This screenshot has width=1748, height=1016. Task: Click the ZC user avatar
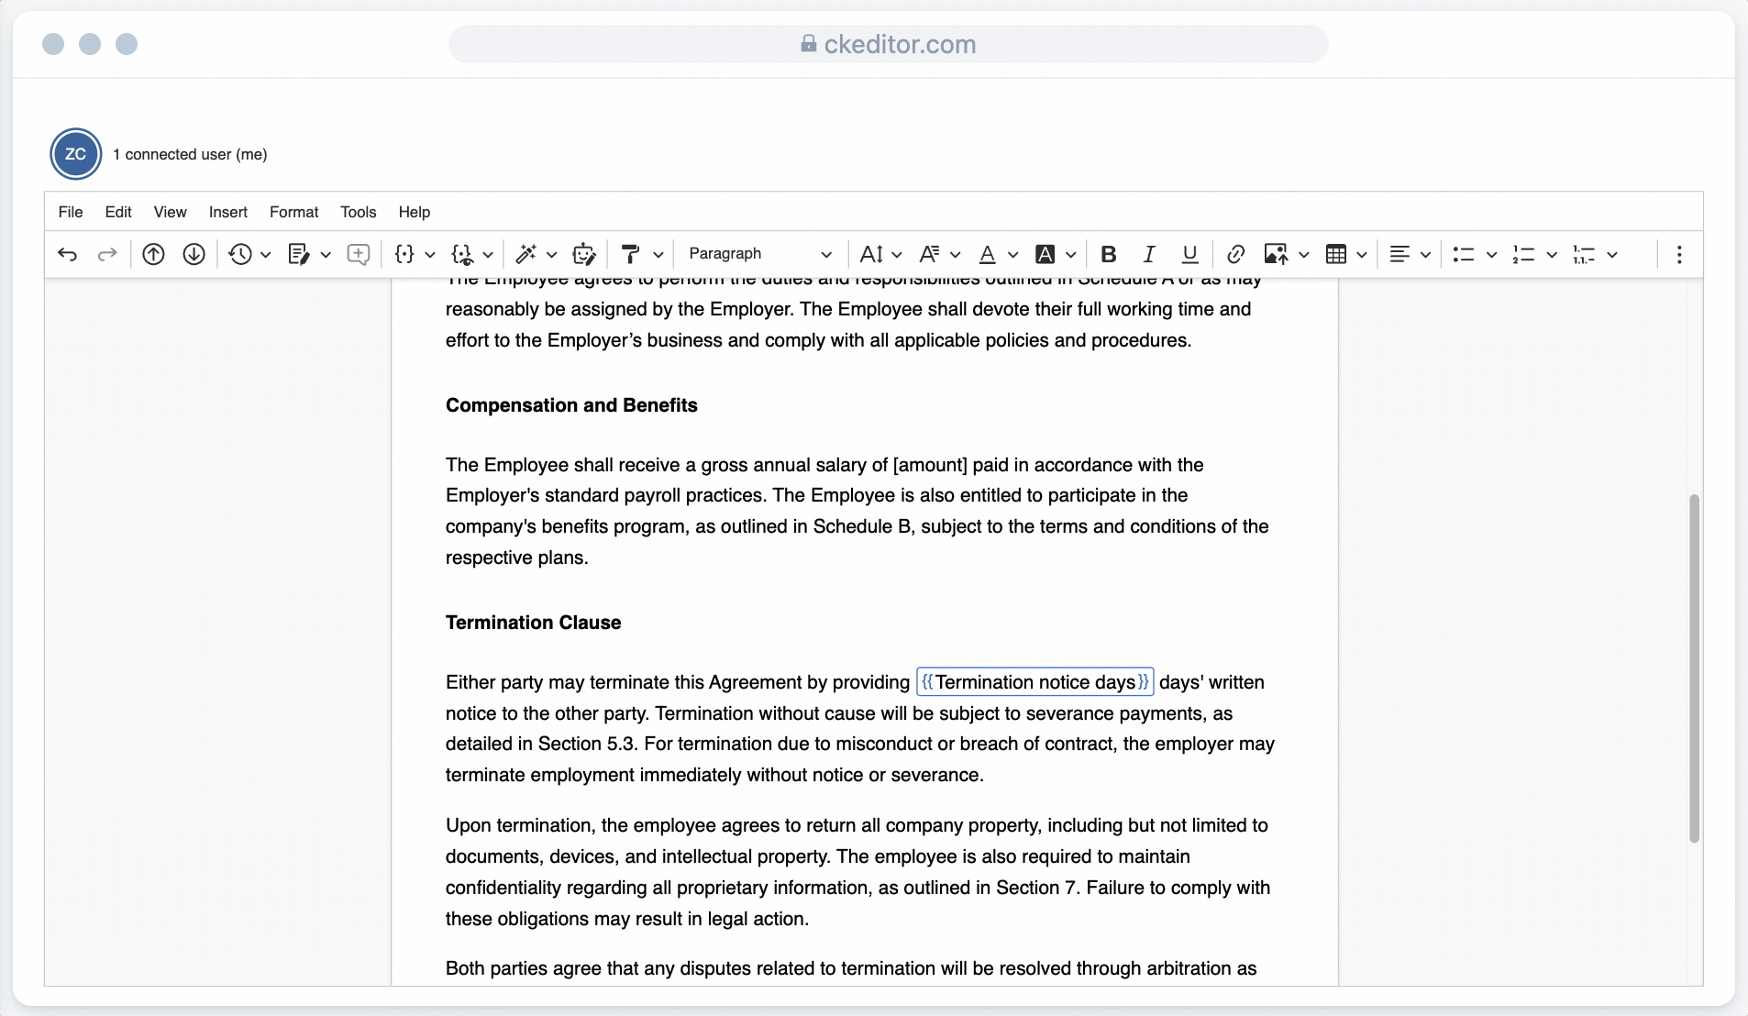[x=75, y=154]
